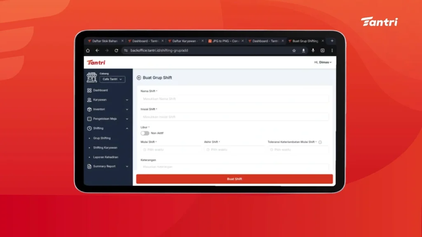Click the Karyawan person icon

pyautogui.click(x=89, y=100)
